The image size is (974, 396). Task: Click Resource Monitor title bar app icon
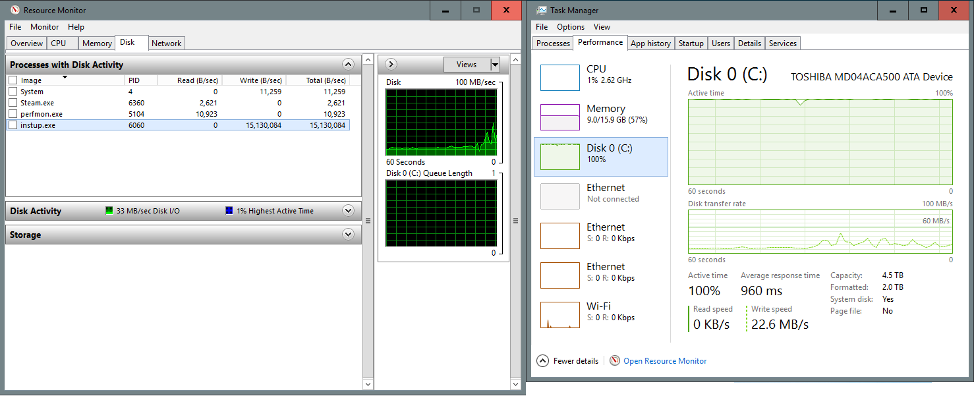tap(14, 10)
